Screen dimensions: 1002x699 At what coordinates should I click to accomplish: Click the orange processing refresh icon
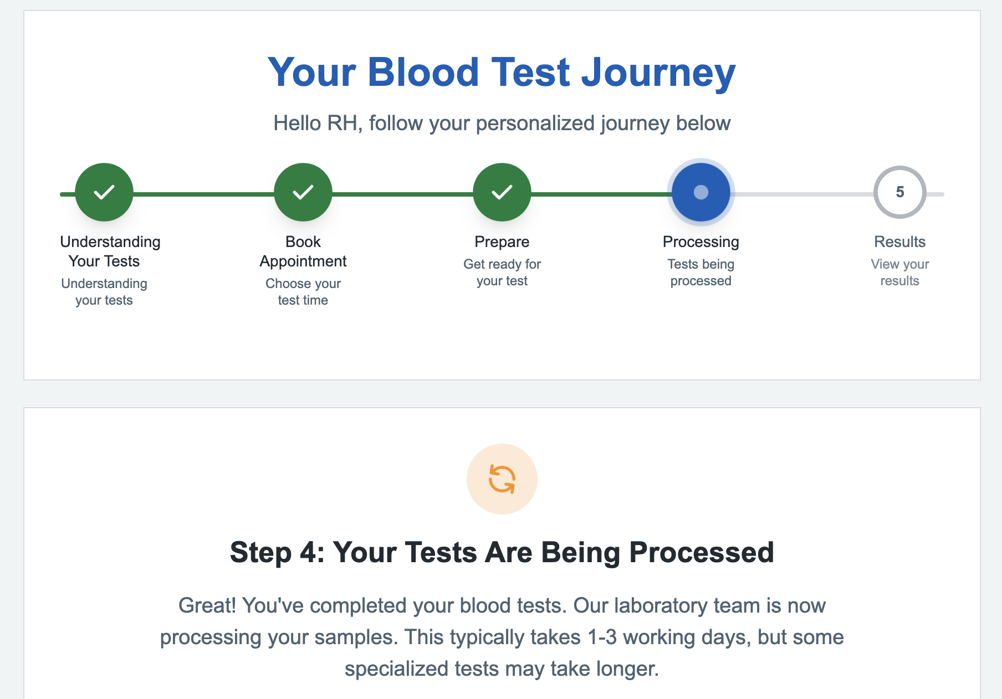click(502, 479)
